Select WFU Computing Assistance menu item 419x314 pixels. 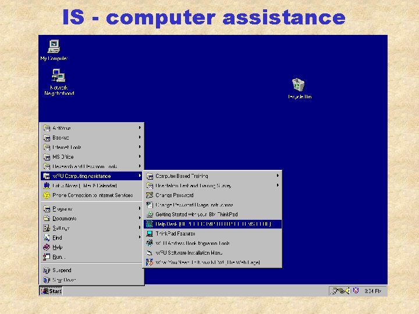pos(92,176)
